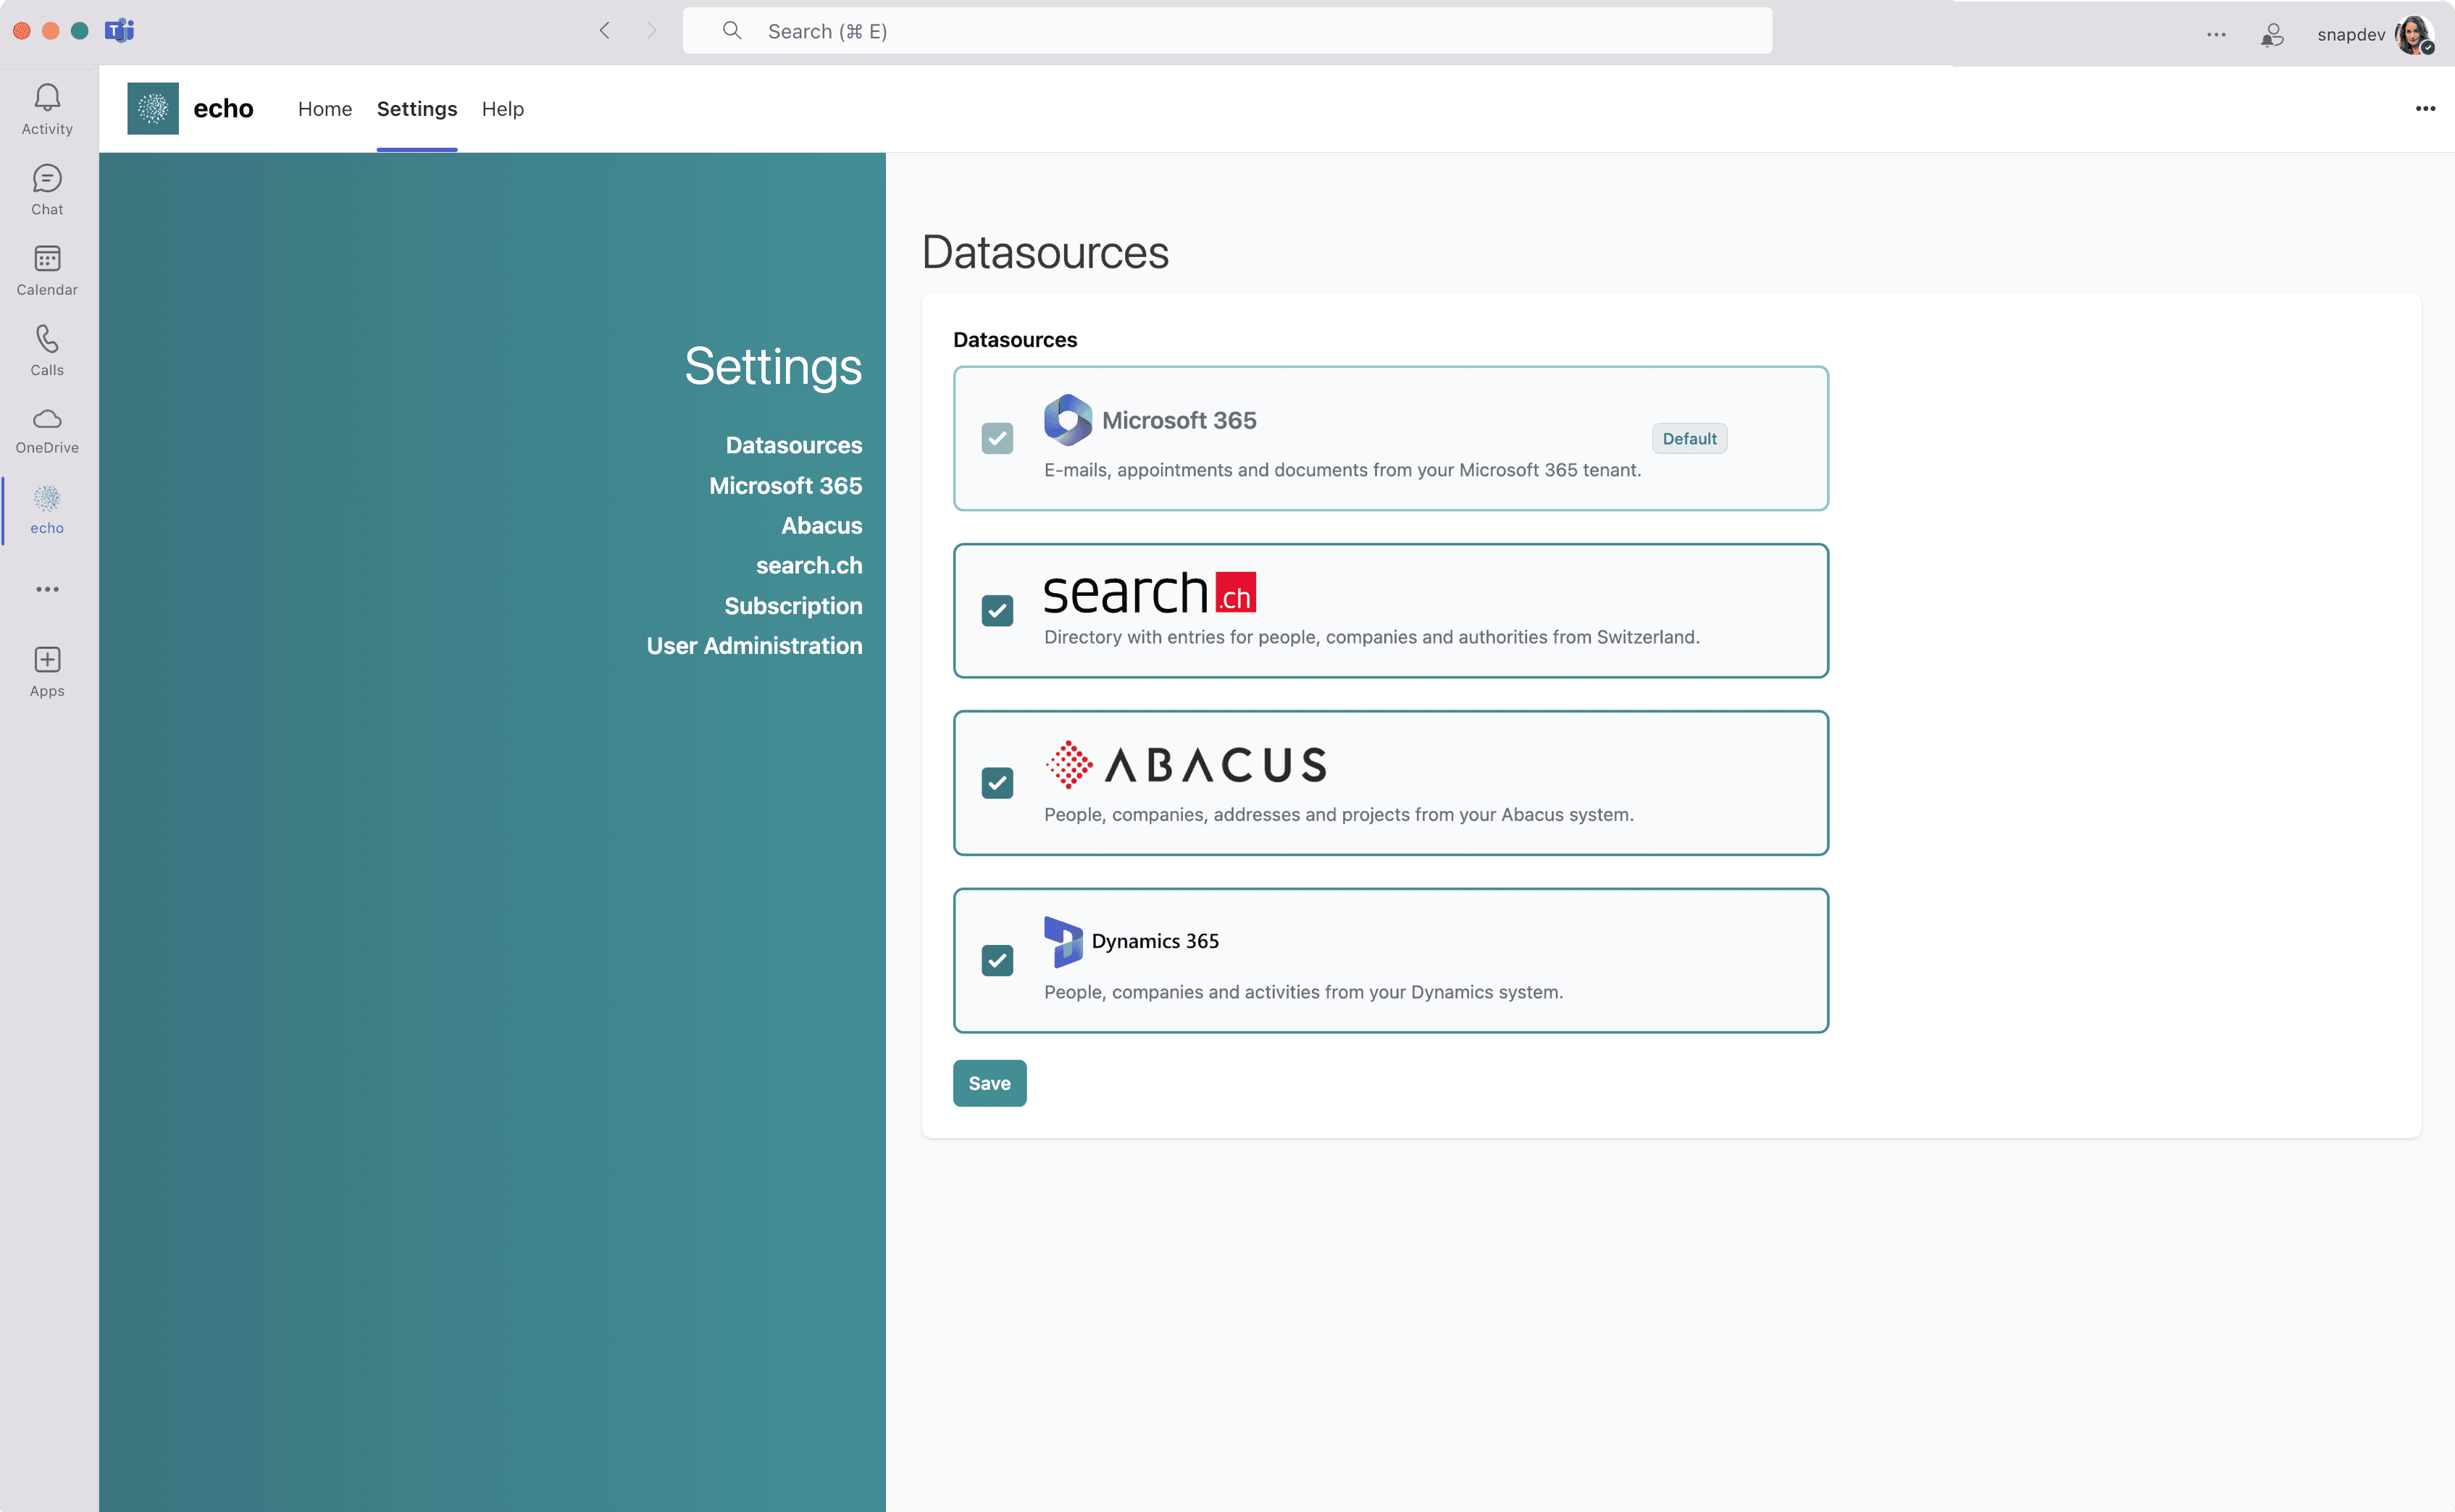Click the Abacus description text

click(x=1339, y=814)
